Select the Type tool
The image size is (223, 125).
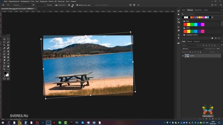[x=4, y=63]
